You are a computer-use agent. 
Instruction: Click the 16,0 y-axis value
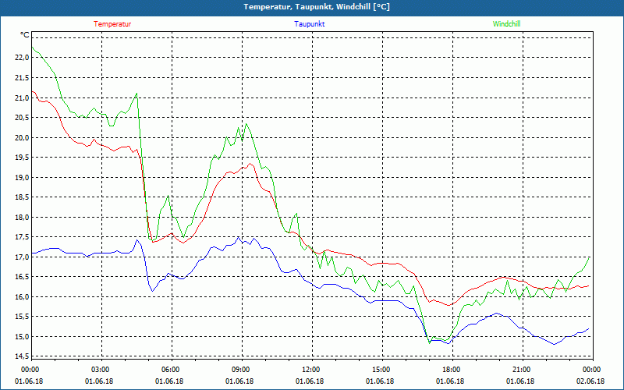[x=22, y=296]
